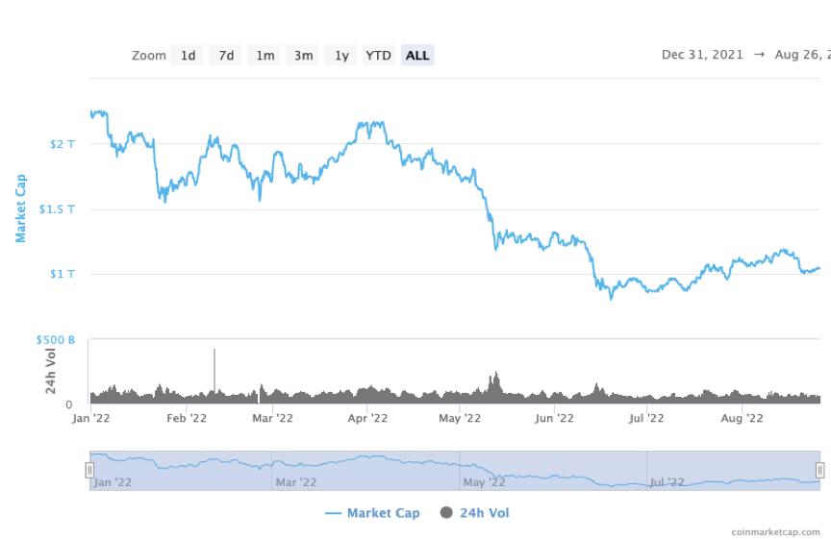
Task: Open the coinmarketcap.com credit link
Action: point(775,532)
